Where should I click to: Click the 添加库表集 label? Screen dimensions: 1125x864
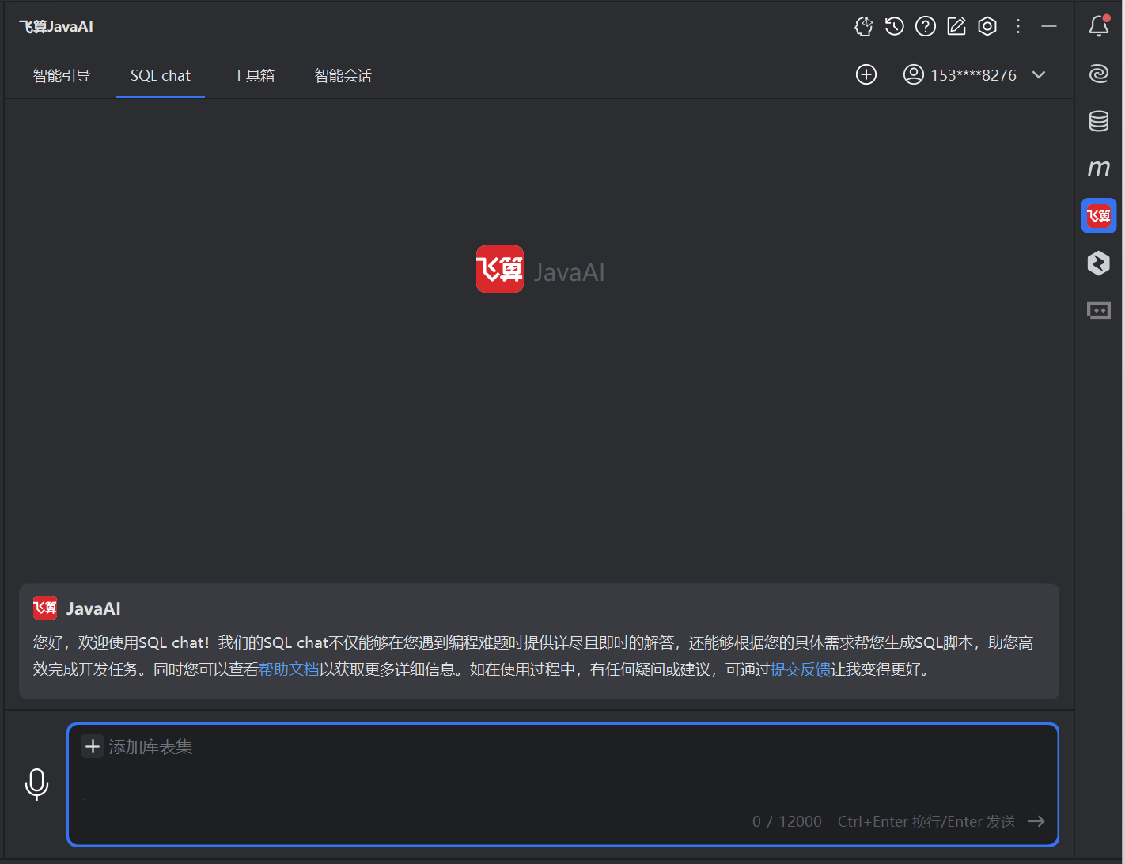coord(150,747)
